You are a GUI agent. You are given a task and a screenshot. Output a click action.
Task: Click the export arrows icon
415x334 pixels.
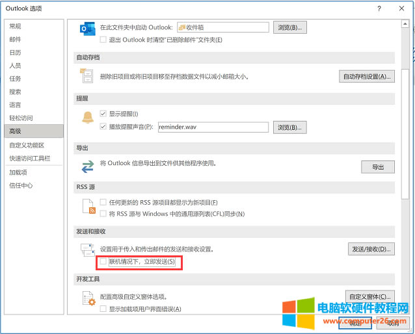(88, 166)
